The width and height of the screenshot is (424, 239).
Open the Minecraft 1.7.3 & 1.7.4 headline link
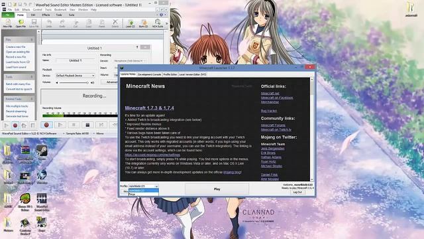pyautogui.click(x=149, y=108)
